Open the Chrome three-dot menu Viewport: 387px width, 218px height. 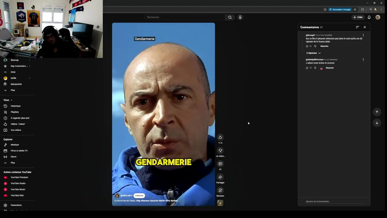pyautogui.click(x=381, y=9)
